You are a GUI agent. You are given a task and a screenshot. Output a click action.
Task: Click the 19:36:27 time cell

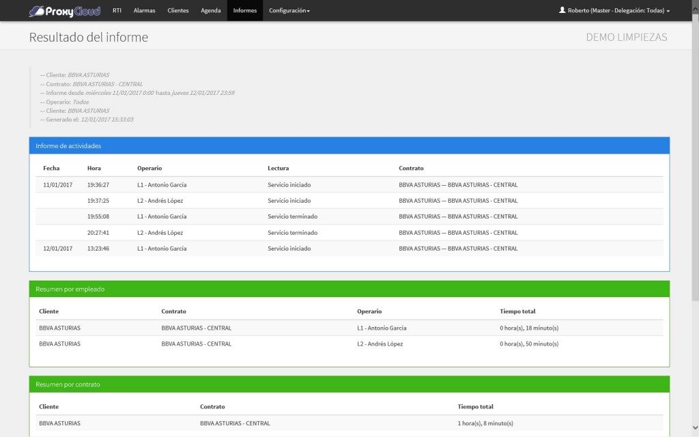point(98,184)
